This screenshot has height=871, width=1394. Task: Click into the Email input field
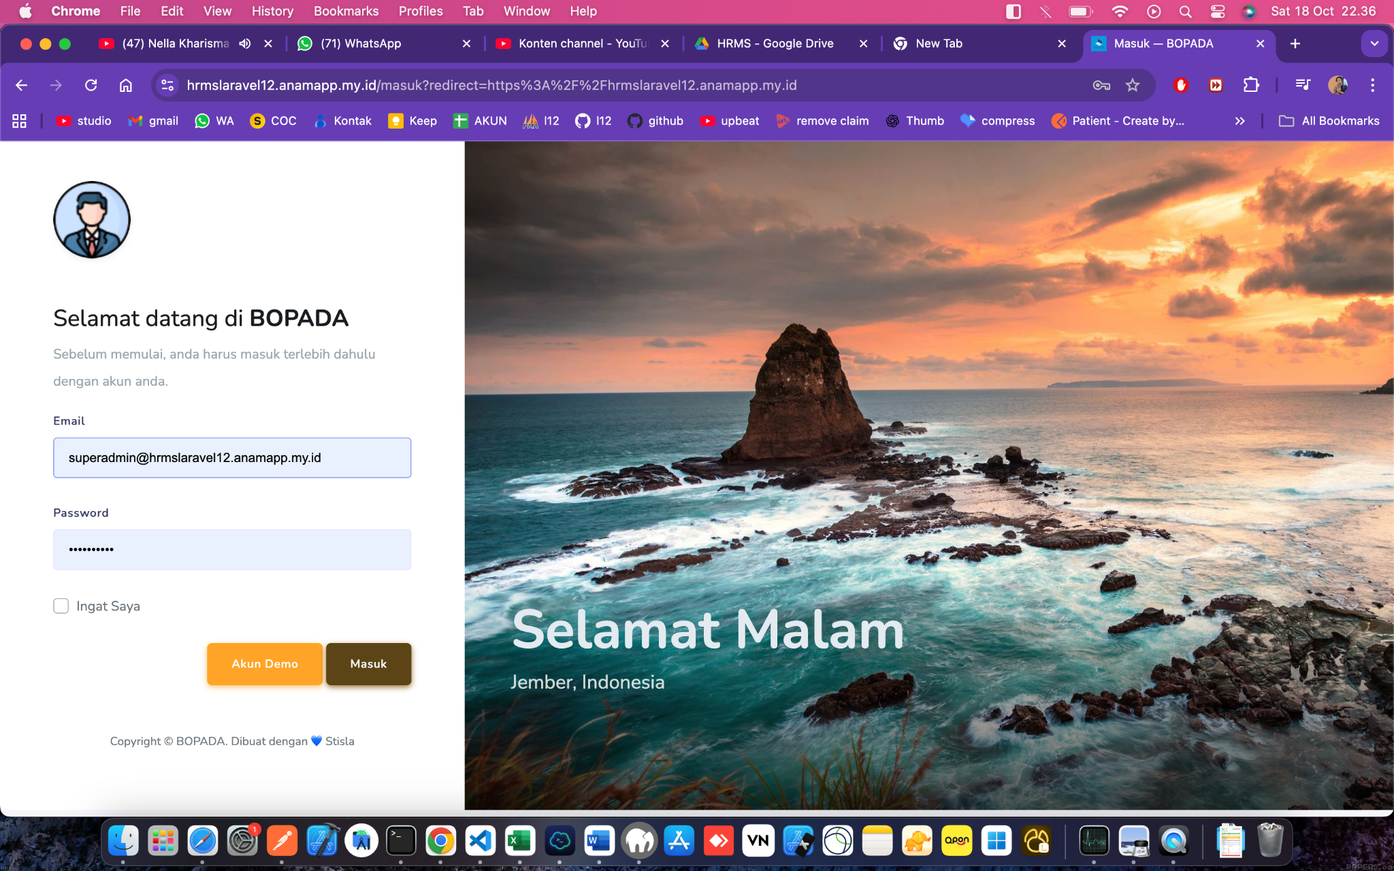click(x=232, y=457)
